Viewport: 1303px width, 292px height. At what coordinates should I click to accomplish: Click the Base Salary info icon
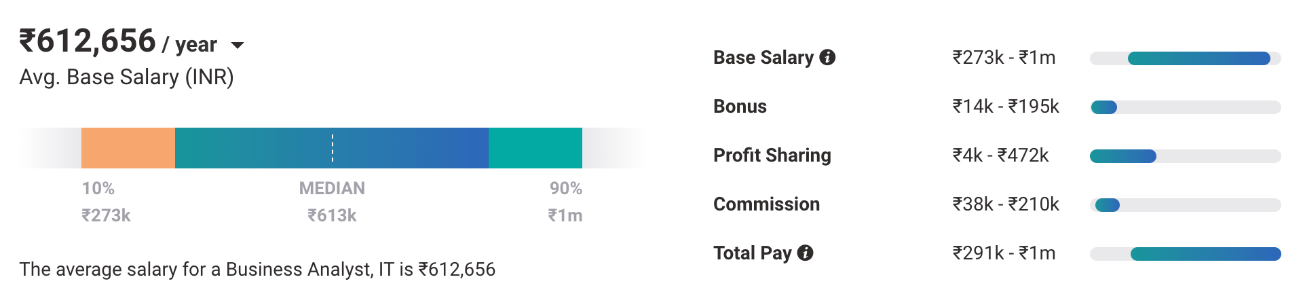point(827,58)
